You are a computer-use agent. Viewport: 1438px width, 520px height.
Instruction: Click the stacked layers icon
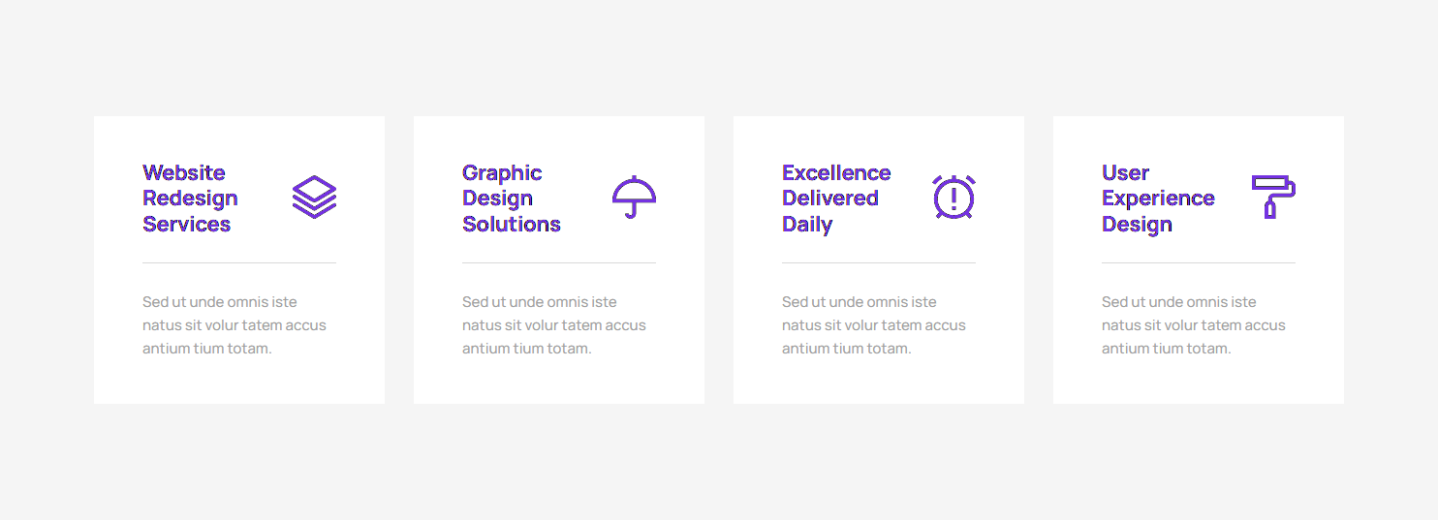(314, 198)
